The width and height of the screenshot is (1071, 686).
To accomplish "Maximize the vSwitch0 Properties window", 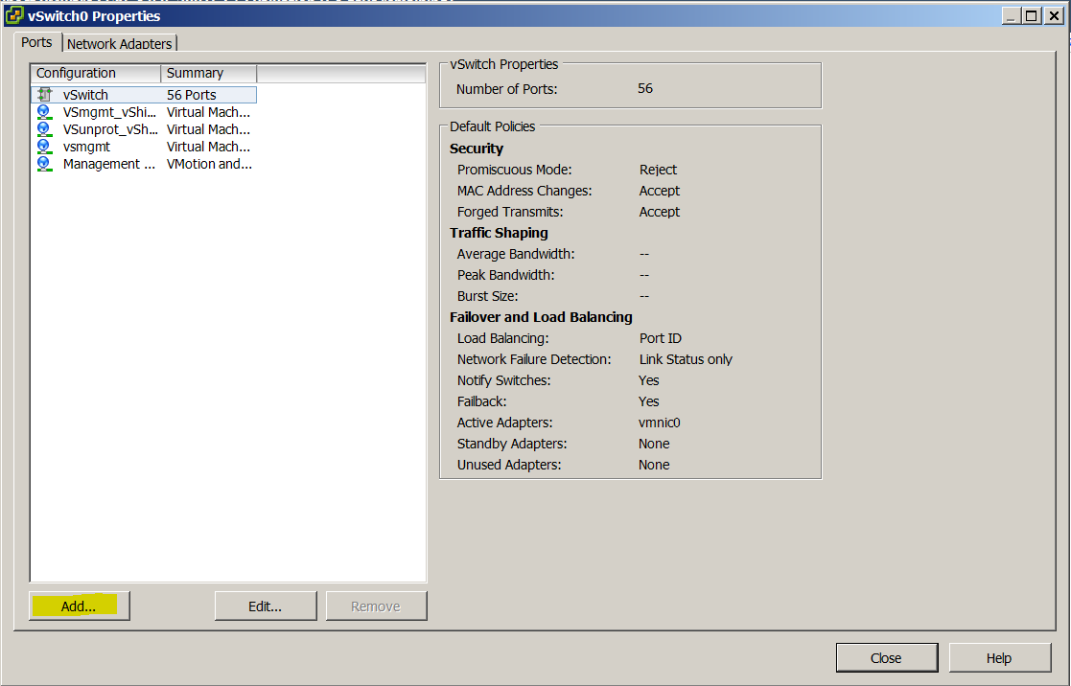I will click(1031, 16).
